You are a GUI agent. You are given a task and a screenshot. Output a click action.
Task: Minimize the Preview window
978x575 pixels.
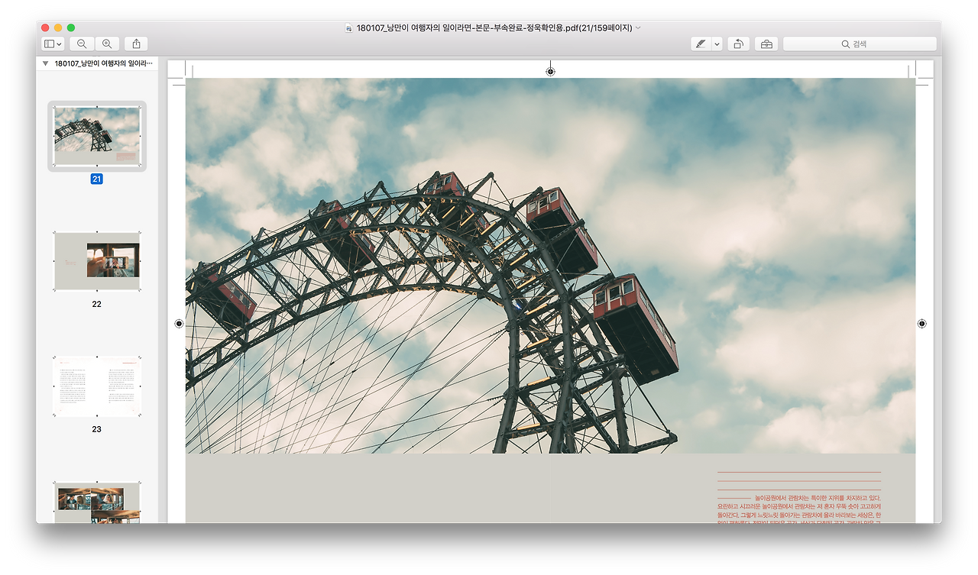click(x=58, y=27)
